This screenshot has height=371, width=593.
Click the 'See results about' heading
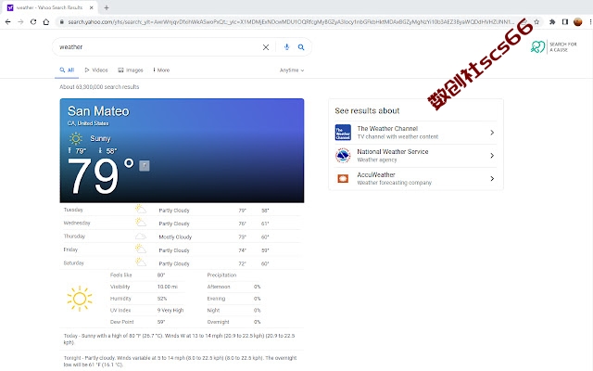point(367,110)
